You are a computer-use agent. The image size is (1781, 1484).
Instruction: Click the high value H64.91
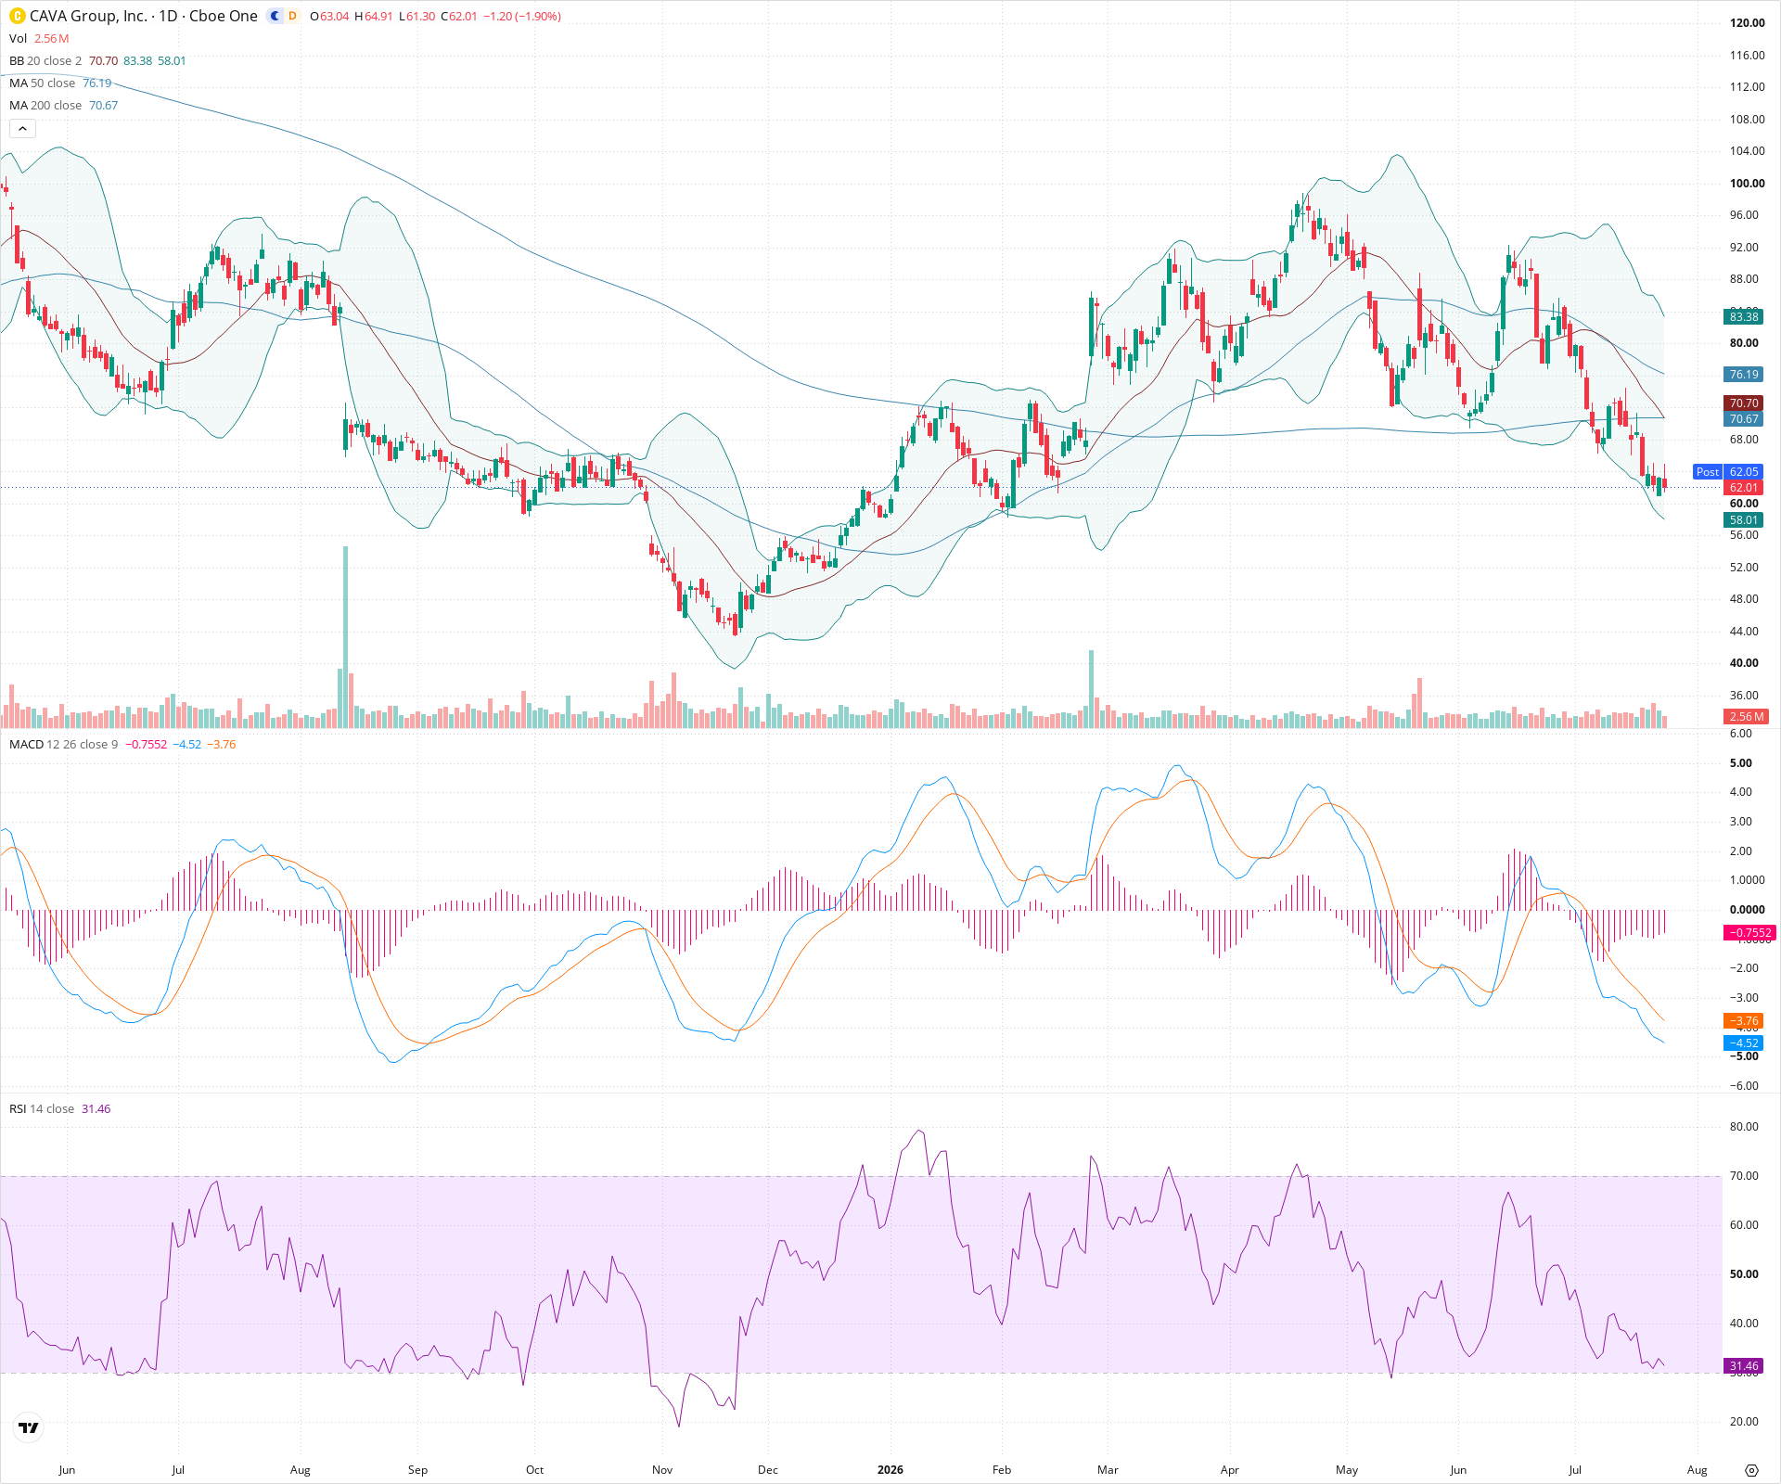374,16
